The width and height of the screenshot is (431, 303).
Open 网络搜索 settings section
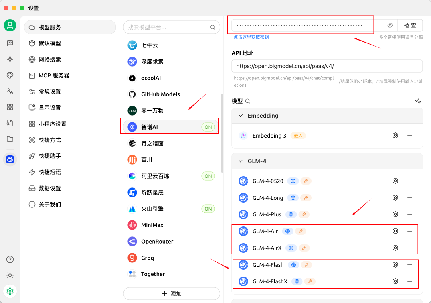point(70,59)
